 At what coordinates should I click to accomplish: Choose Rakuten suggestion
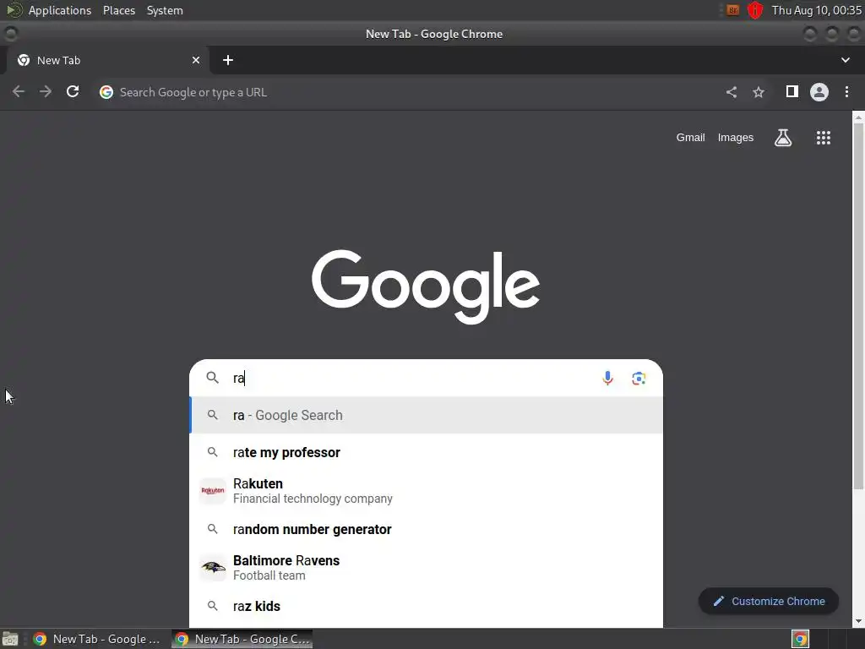click(426, 491)
